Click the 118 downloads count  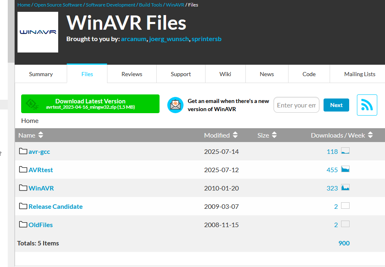pos(332,151)
